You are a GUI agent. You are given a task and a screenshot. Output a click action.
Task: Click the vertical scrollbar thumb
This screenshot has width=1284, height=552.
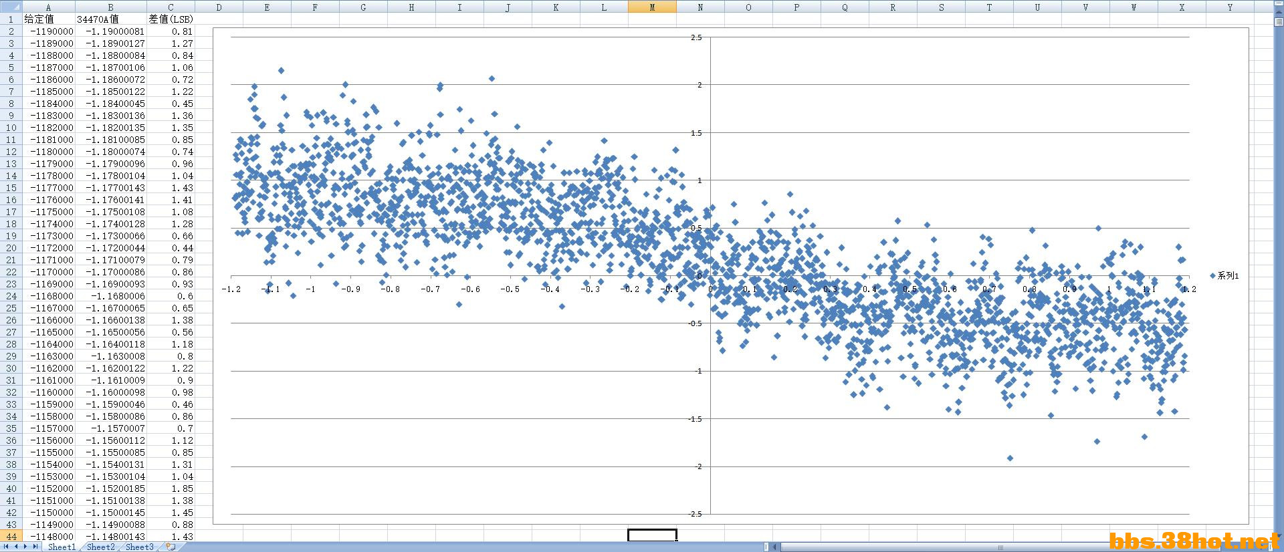coord(1279,21)
